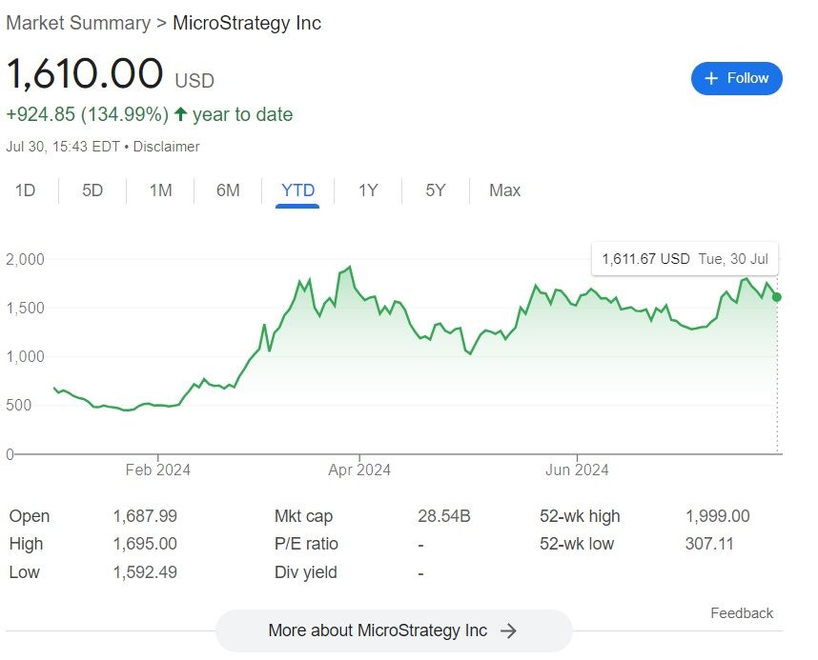Open the 5Y price history
Image resolution: width=818 pixels, height=660 pixels.
(x=436, y=190)
